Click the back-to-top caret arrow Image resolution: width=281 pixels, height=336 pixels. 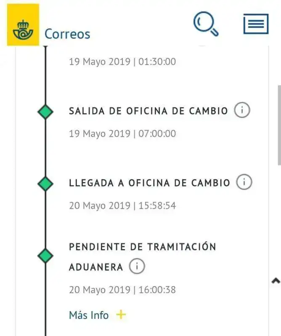[276, 281]
